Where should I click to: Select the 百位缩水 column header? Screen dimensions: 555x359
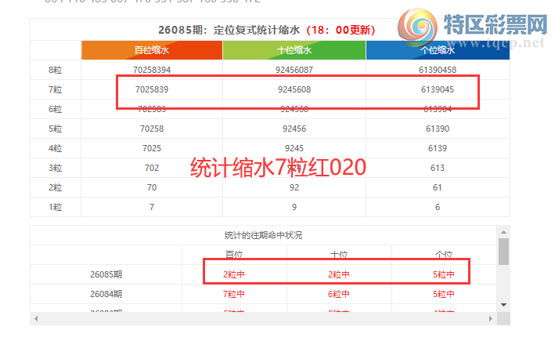152,50
